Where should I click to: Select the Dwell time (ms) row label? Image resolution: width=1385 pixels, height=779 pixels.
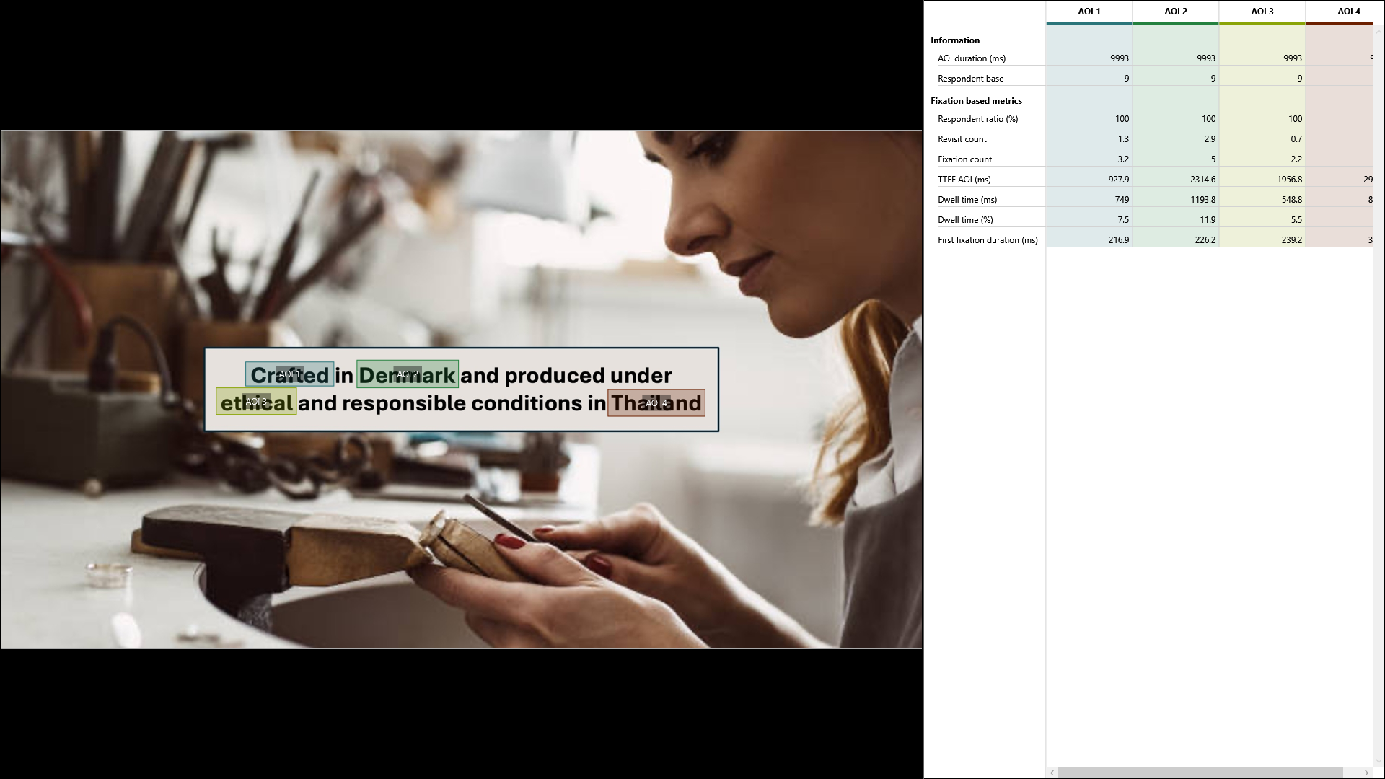click(x=967, y=200)
